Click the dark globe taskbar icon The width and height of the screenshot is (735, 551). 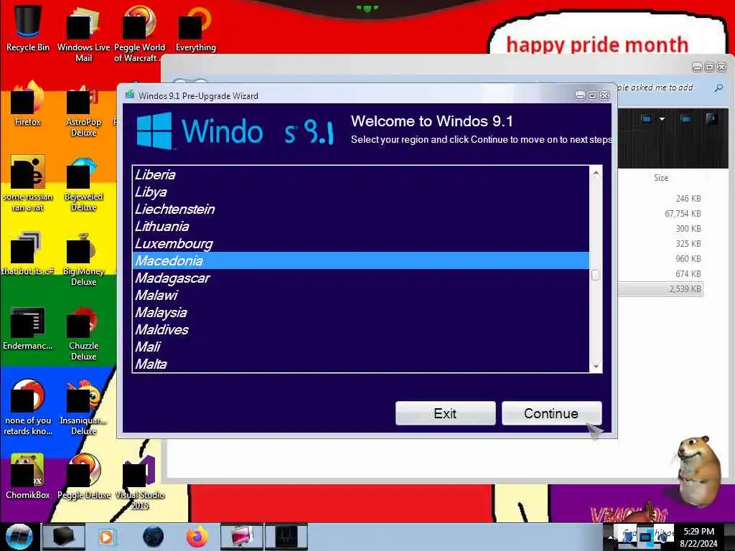[154, 537]
